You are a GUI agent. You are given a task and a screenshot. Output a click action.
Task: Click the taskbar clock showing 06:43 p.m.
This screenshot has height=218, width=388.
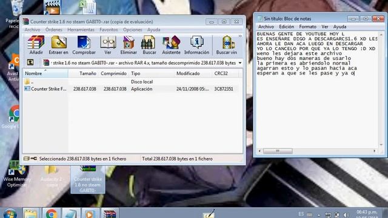(367, 214)
